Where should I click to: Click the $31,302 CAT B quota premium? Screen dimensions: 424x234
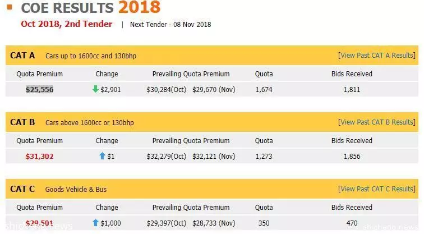click(x=39, y=157)
